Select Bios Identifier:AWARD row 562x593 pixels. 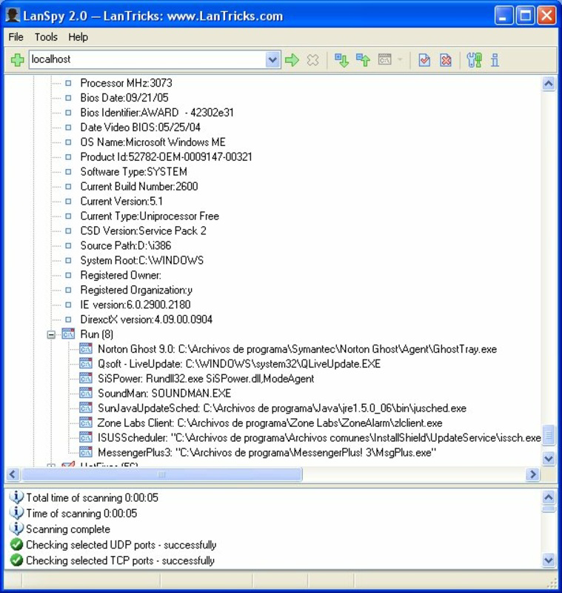[157, 113]
